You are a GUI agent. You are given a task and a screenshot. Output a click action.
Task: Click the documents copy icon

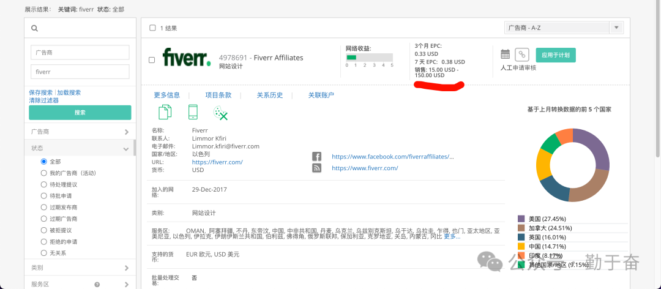[x=165, y=112]
